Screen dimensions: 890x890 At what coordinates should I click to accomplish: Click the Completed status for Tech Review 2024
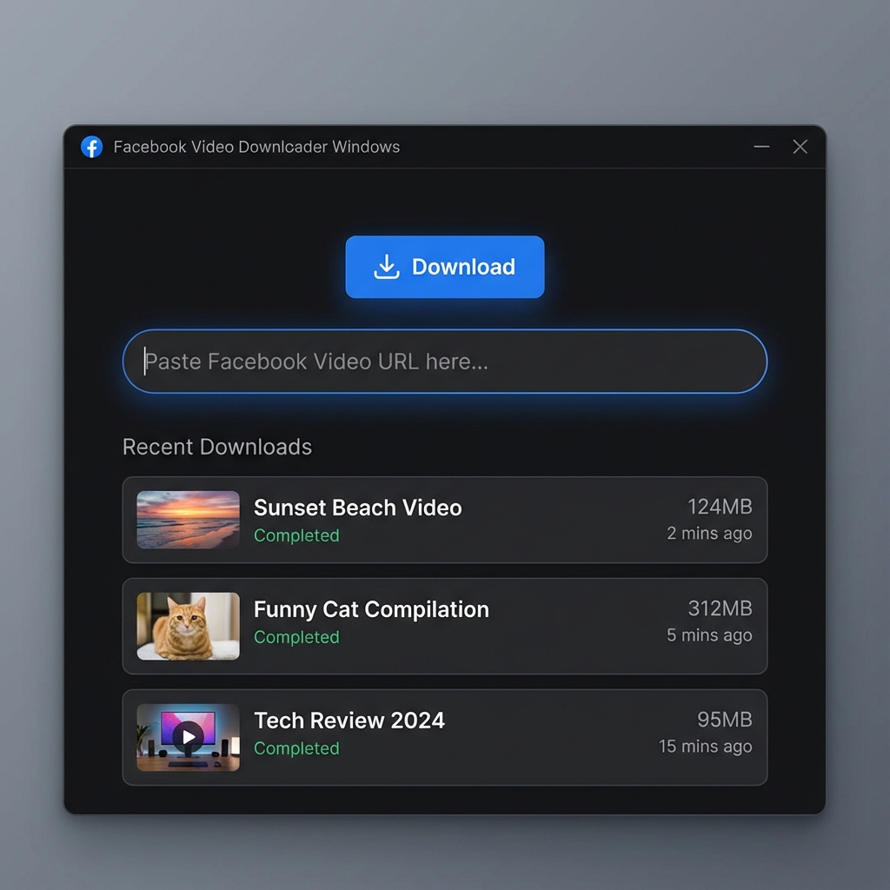click(296, 748)
